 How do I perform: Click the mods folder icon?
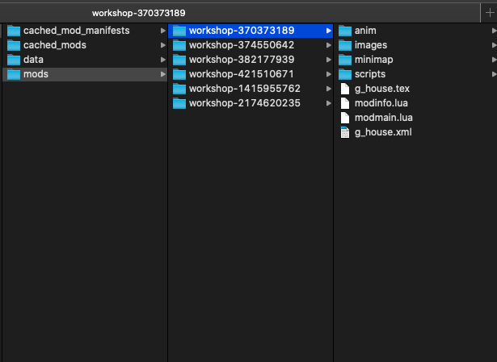[x=14, y=74]
